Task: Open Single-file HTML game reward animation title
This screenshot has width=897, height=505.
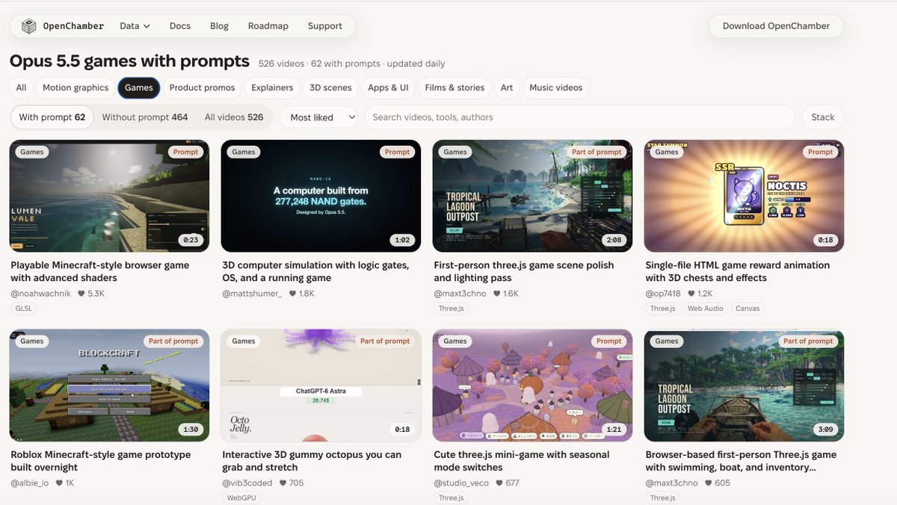Action: [x=738, y=272]
